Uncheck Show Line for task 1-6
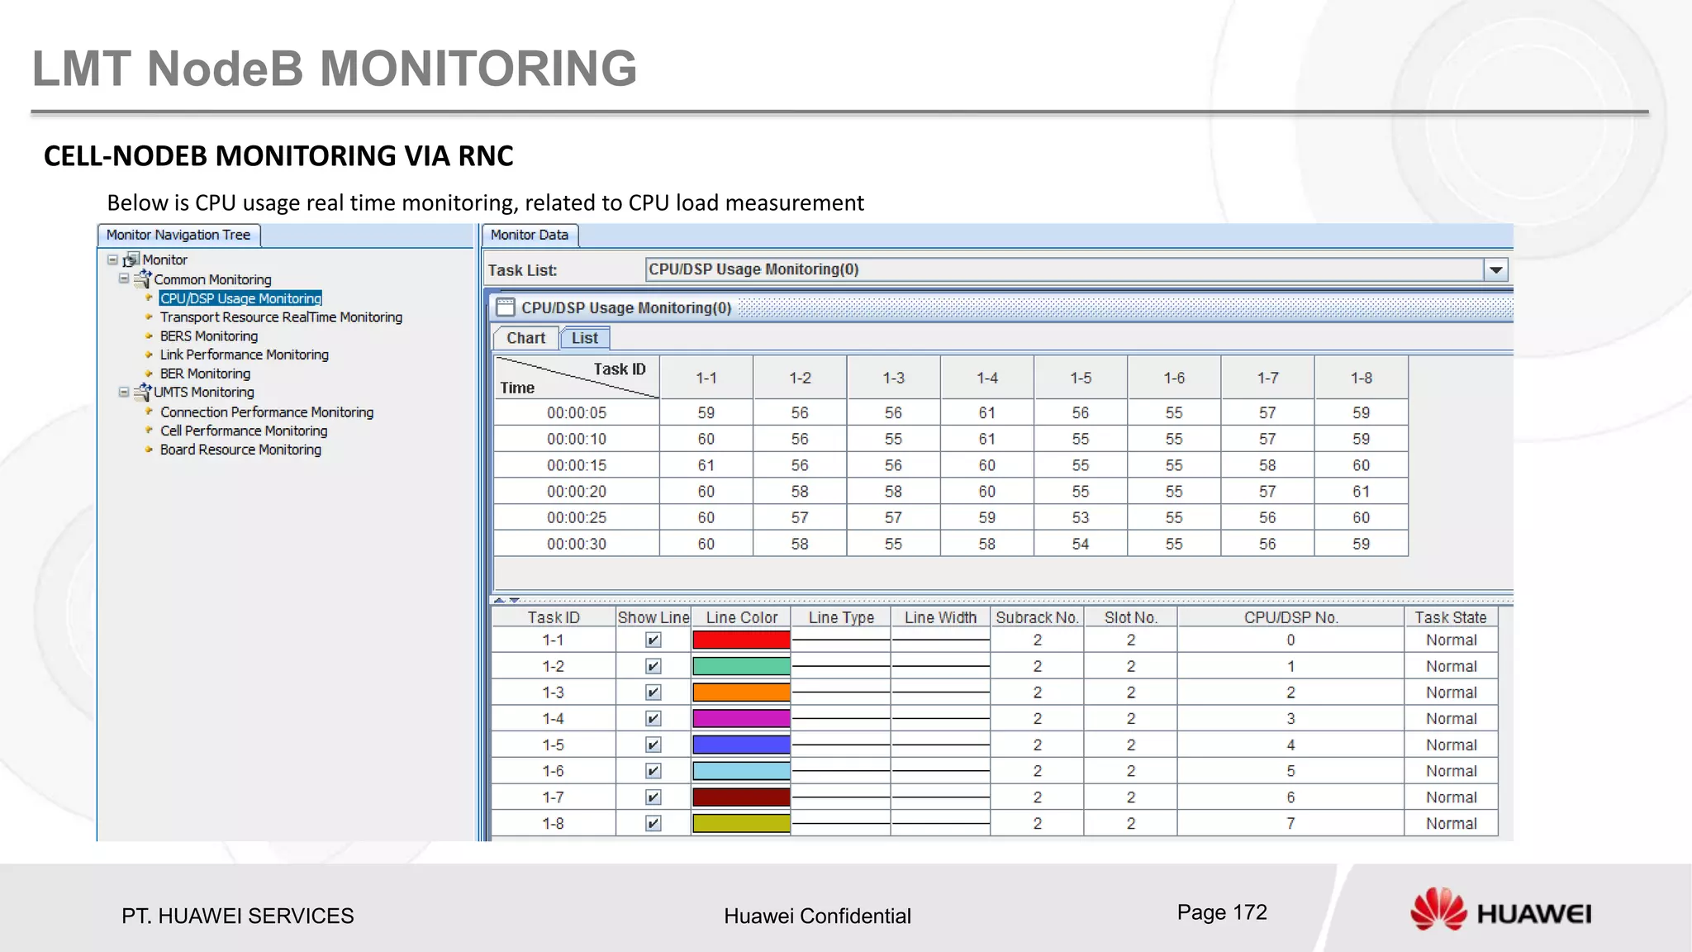The height and width of the screenshot is (952, 1692). pyautogui.click(x=653, y=771)
